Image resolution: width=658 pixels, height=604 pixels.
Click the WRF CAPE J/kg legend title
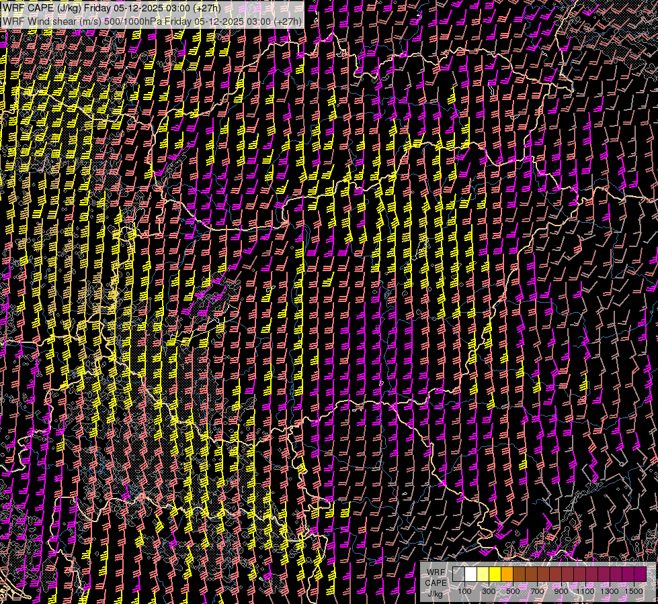(x=436, y=583)
